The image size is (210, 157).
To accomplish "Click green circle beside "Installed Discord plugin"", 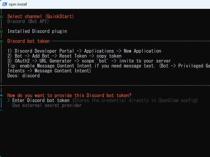I will [1, 31].
